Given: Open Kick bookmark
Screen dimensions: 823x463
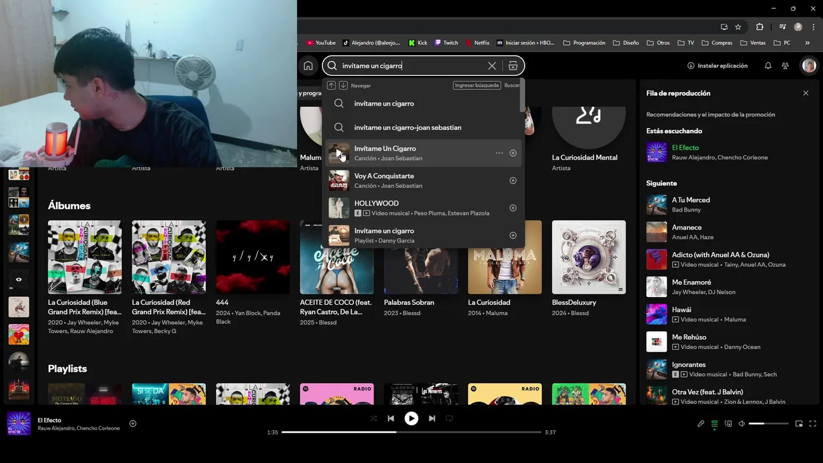Looking at the screenshot, I should (x=418, y=43).
